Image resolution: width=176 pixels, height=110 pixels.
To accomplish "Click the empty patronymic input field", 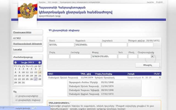I will coord(114,45).
